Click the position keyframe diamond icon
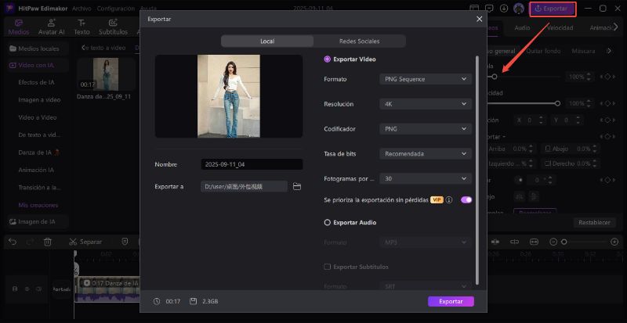 coord(607,120)
